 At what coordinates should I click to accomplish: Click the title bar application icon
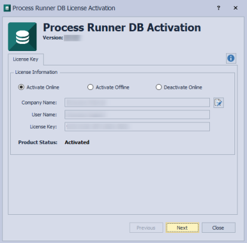click(7, 8)
